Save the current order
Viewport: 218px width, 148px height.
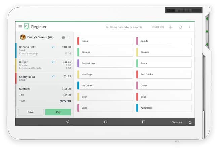coord(31,112)
